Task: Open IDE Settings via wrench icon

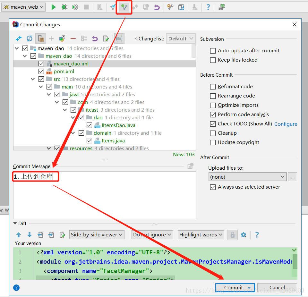Action: click(170, 7)
